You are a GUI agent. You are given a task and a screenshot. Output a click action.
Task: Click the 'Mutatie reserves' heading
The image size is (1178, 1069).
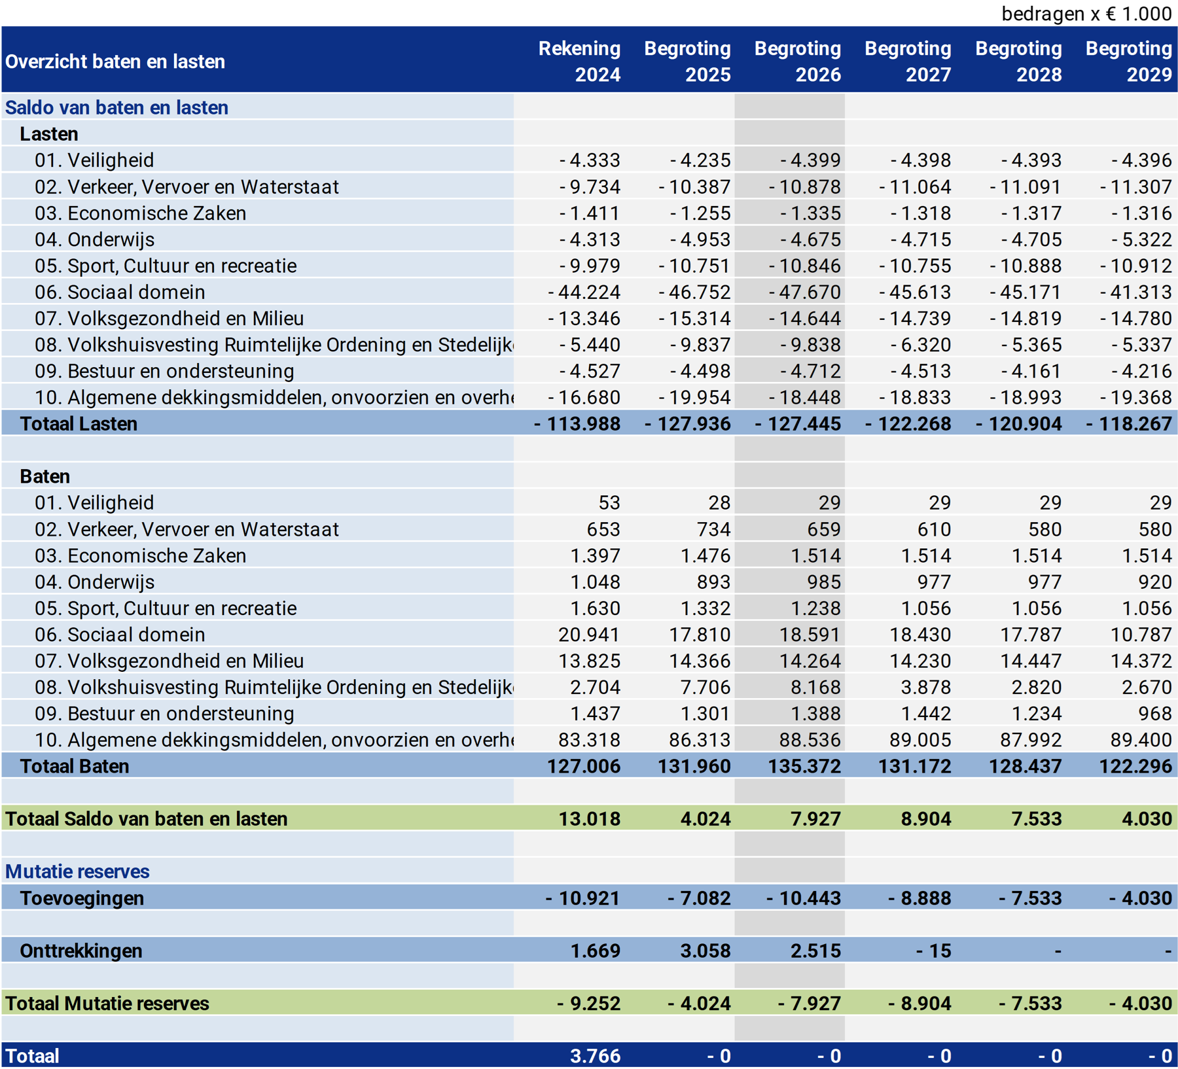(77, 871)
